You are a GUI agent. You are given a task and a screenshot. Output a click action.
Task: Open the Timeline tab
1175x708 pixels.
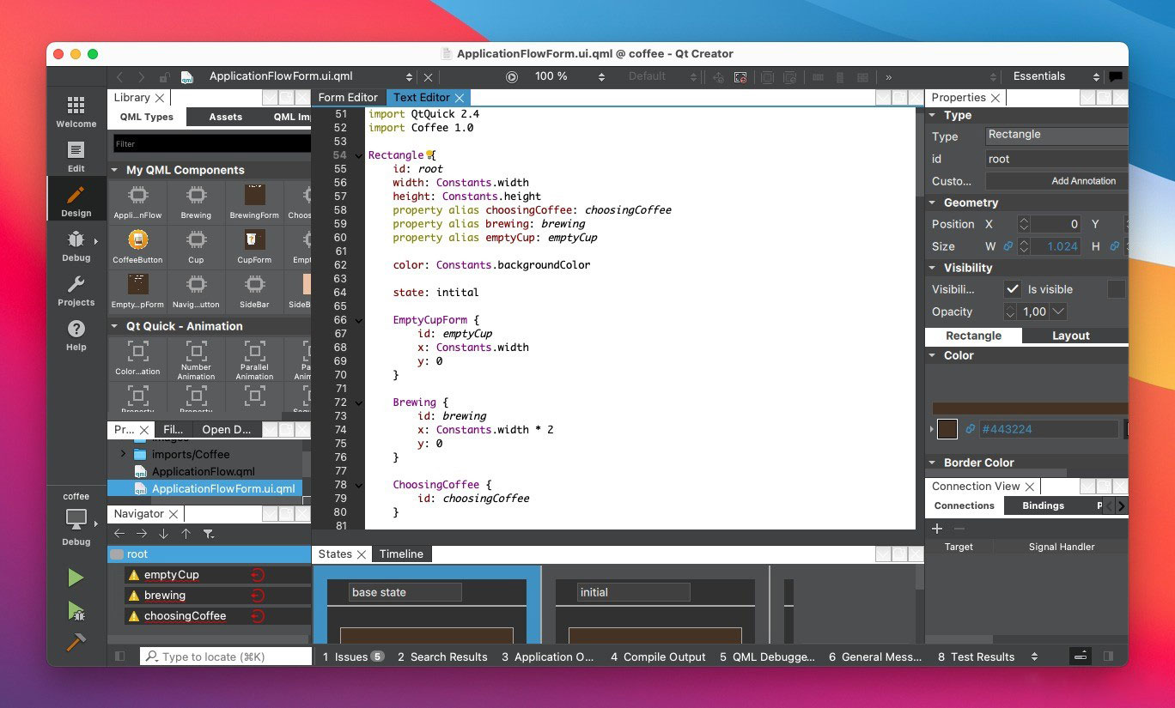pyautogui.click(x=401, y=554)
